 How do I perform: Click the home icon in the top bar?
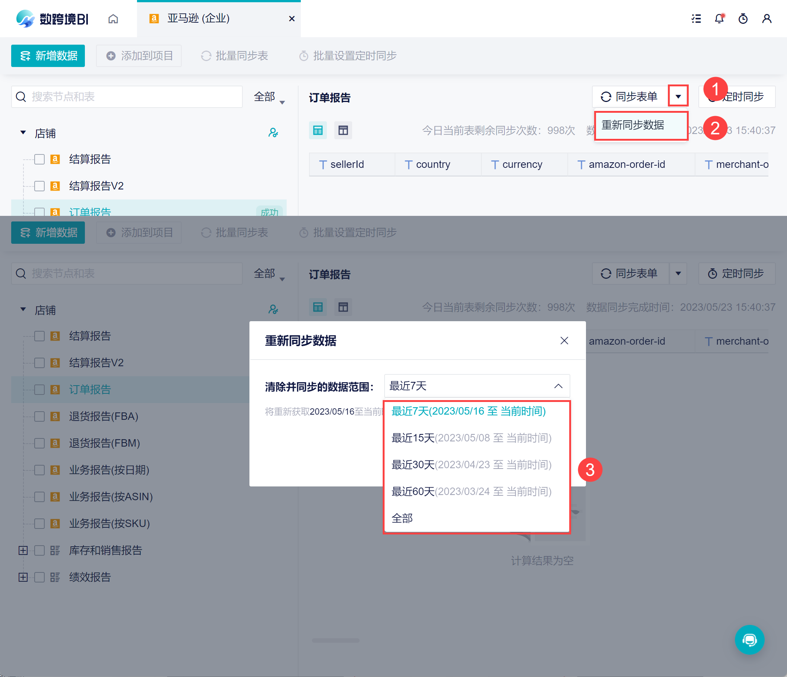click(x=113, y=19)
